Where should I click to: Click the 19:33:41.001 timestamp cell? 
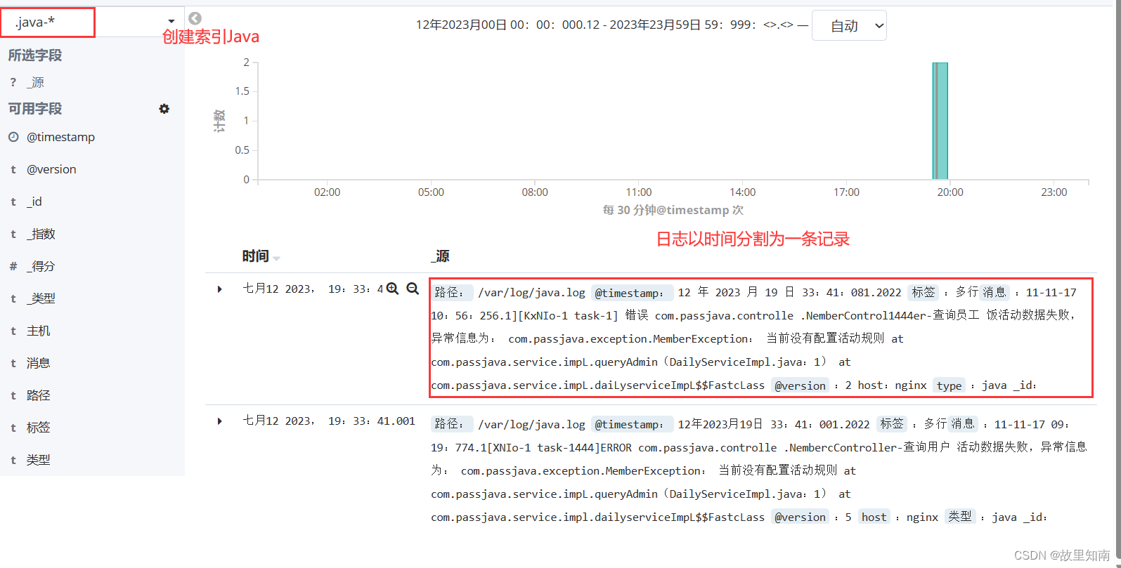tap(329, 421)
